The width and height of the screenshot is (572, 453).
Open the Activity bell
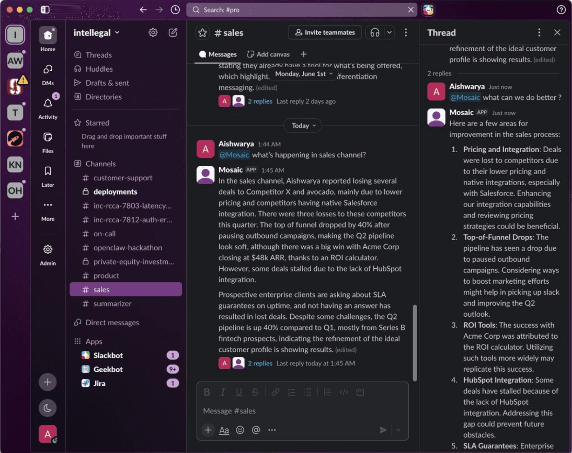(48, 108)
